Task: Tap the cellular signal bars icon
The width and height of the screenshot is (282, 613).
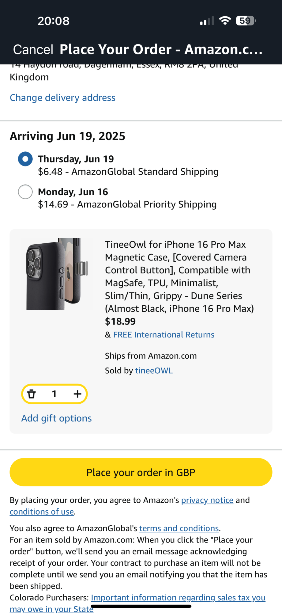Action: [207, 21]
